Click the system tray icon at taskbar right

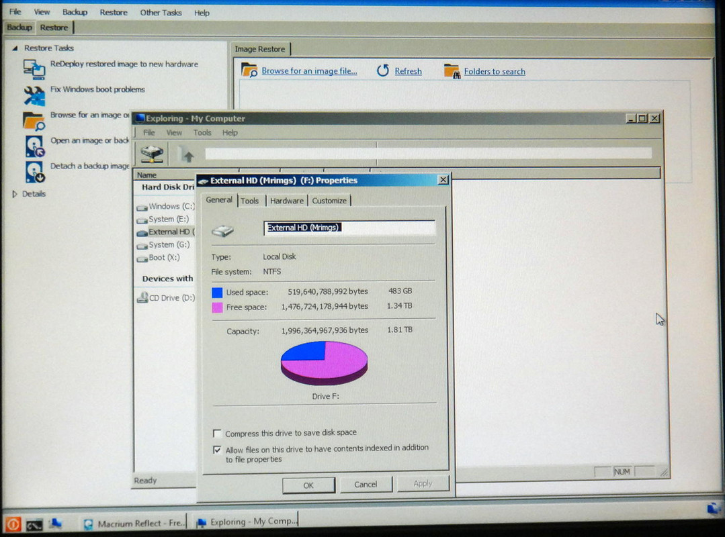point(714,509)
